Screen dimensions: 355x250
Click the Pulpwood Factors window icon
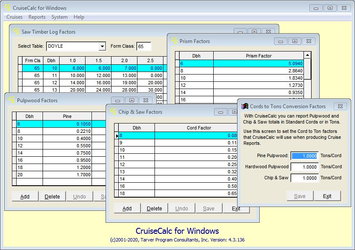pyautogui.click(x=12, y=100)
